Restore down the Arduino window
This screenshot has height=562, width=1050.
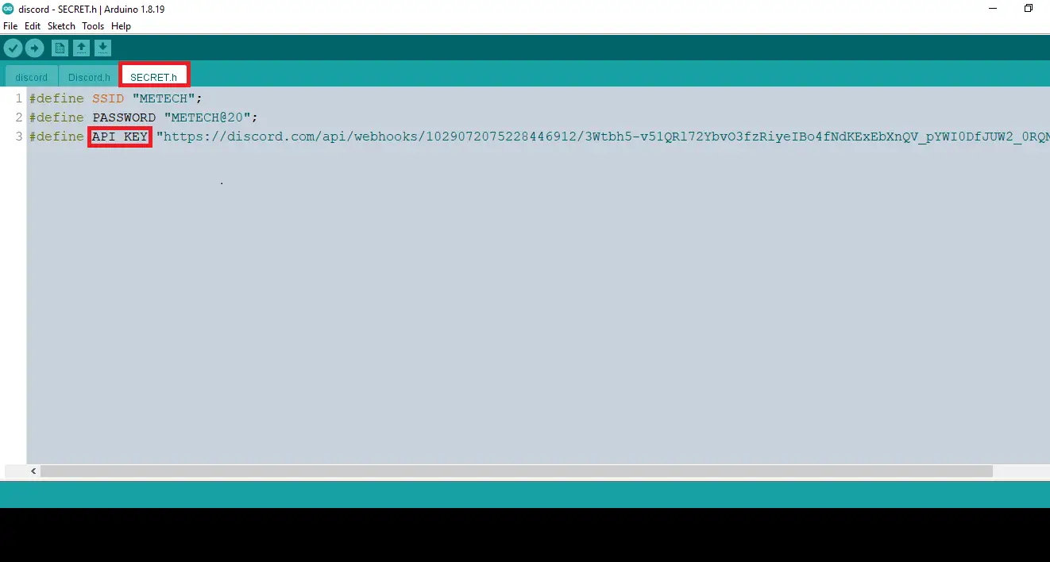pyautogui.click(x=1029, y=9)
